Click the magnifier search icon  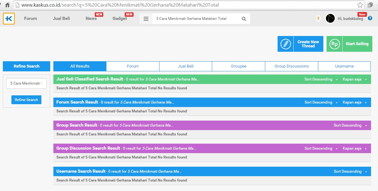point(244,19)
